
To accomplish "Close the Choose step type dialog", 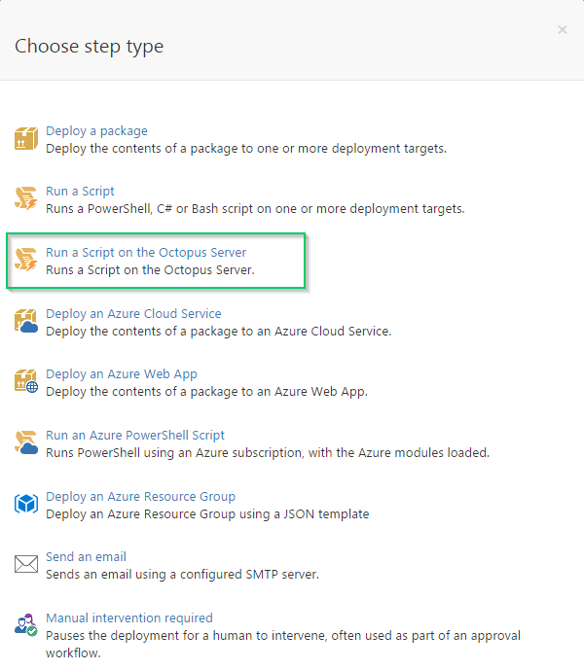I will [563, 29].
